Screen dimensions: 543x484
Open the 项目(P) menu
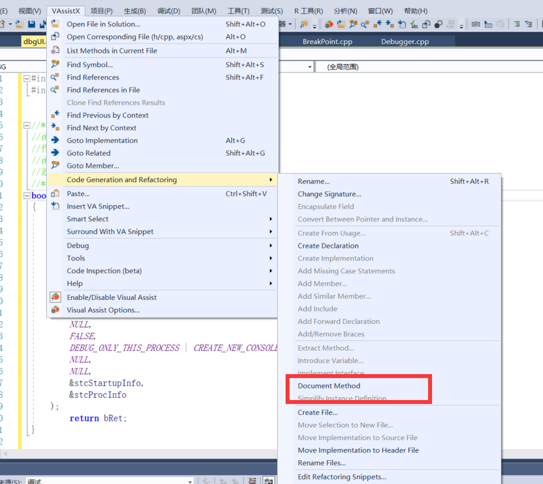pos(101,11)
